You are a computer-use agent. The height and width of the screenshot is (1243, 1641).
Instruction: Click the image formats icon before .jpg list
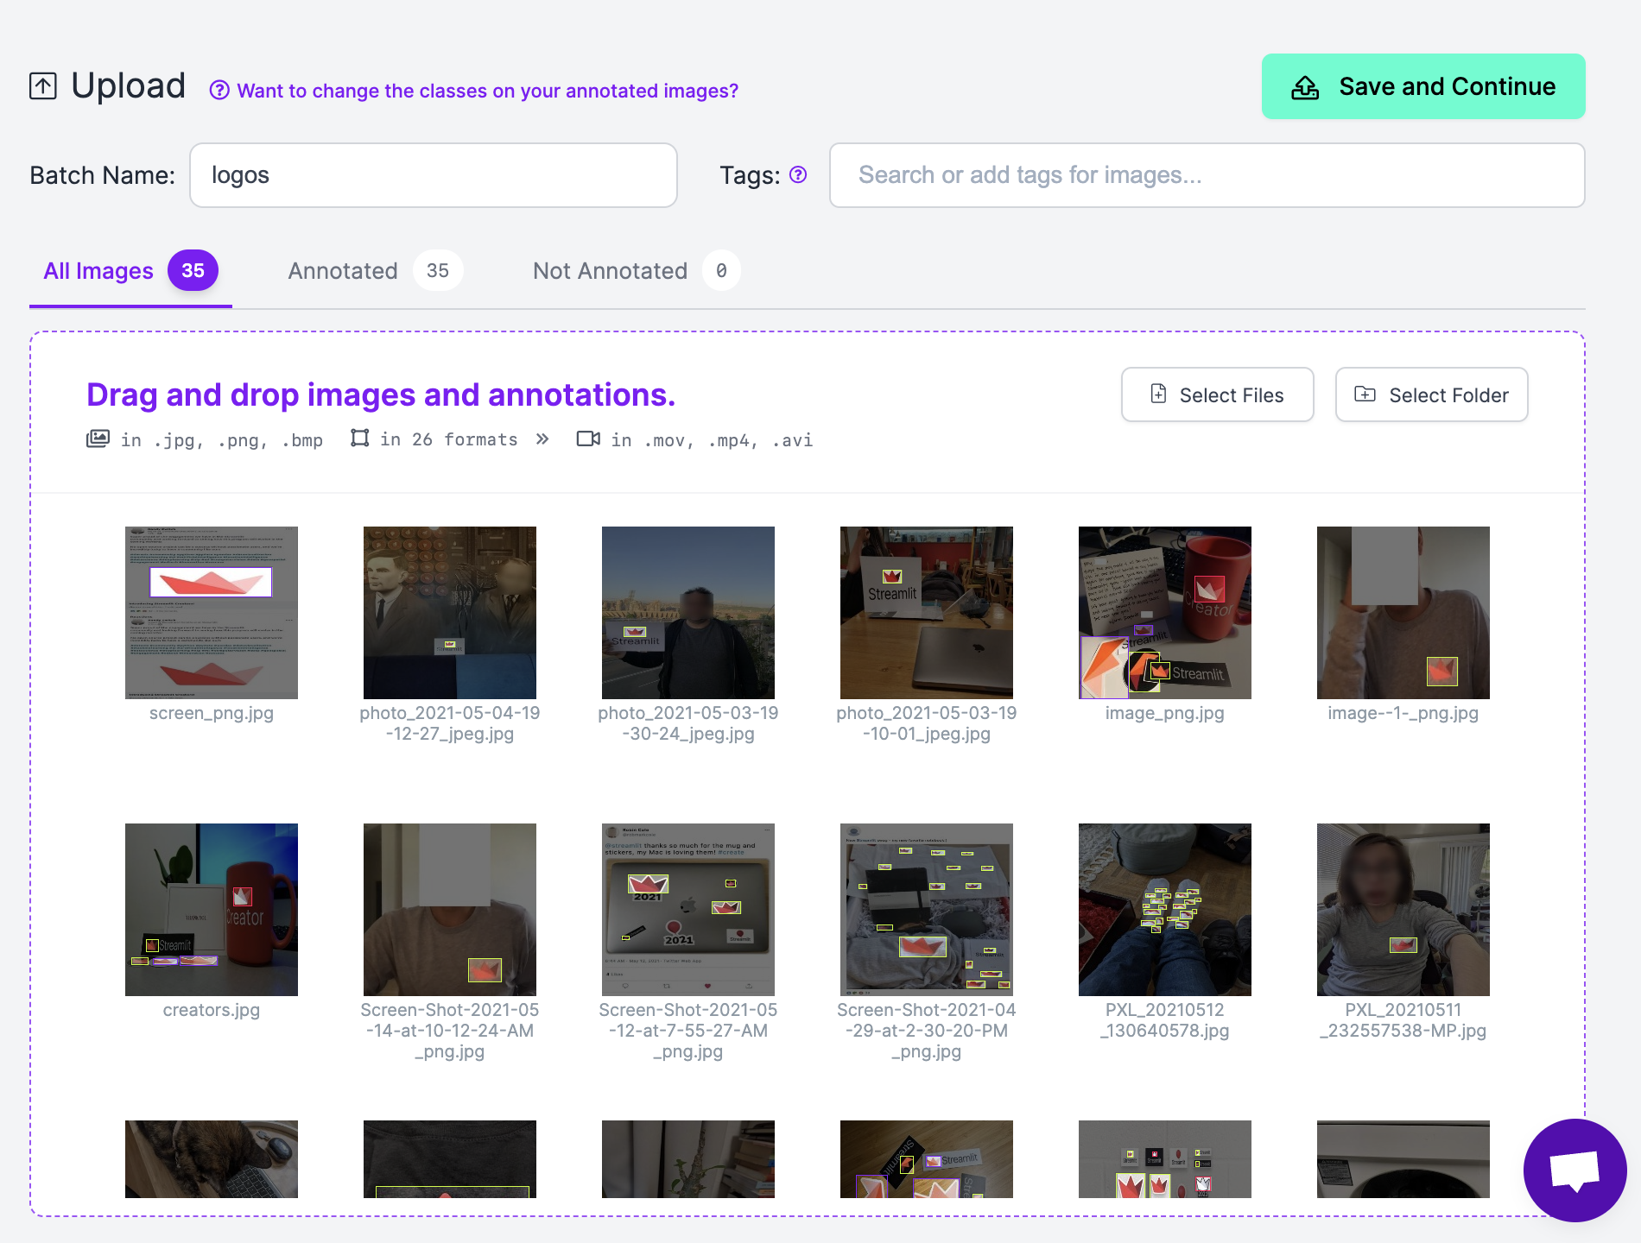[x=98, y=438]
